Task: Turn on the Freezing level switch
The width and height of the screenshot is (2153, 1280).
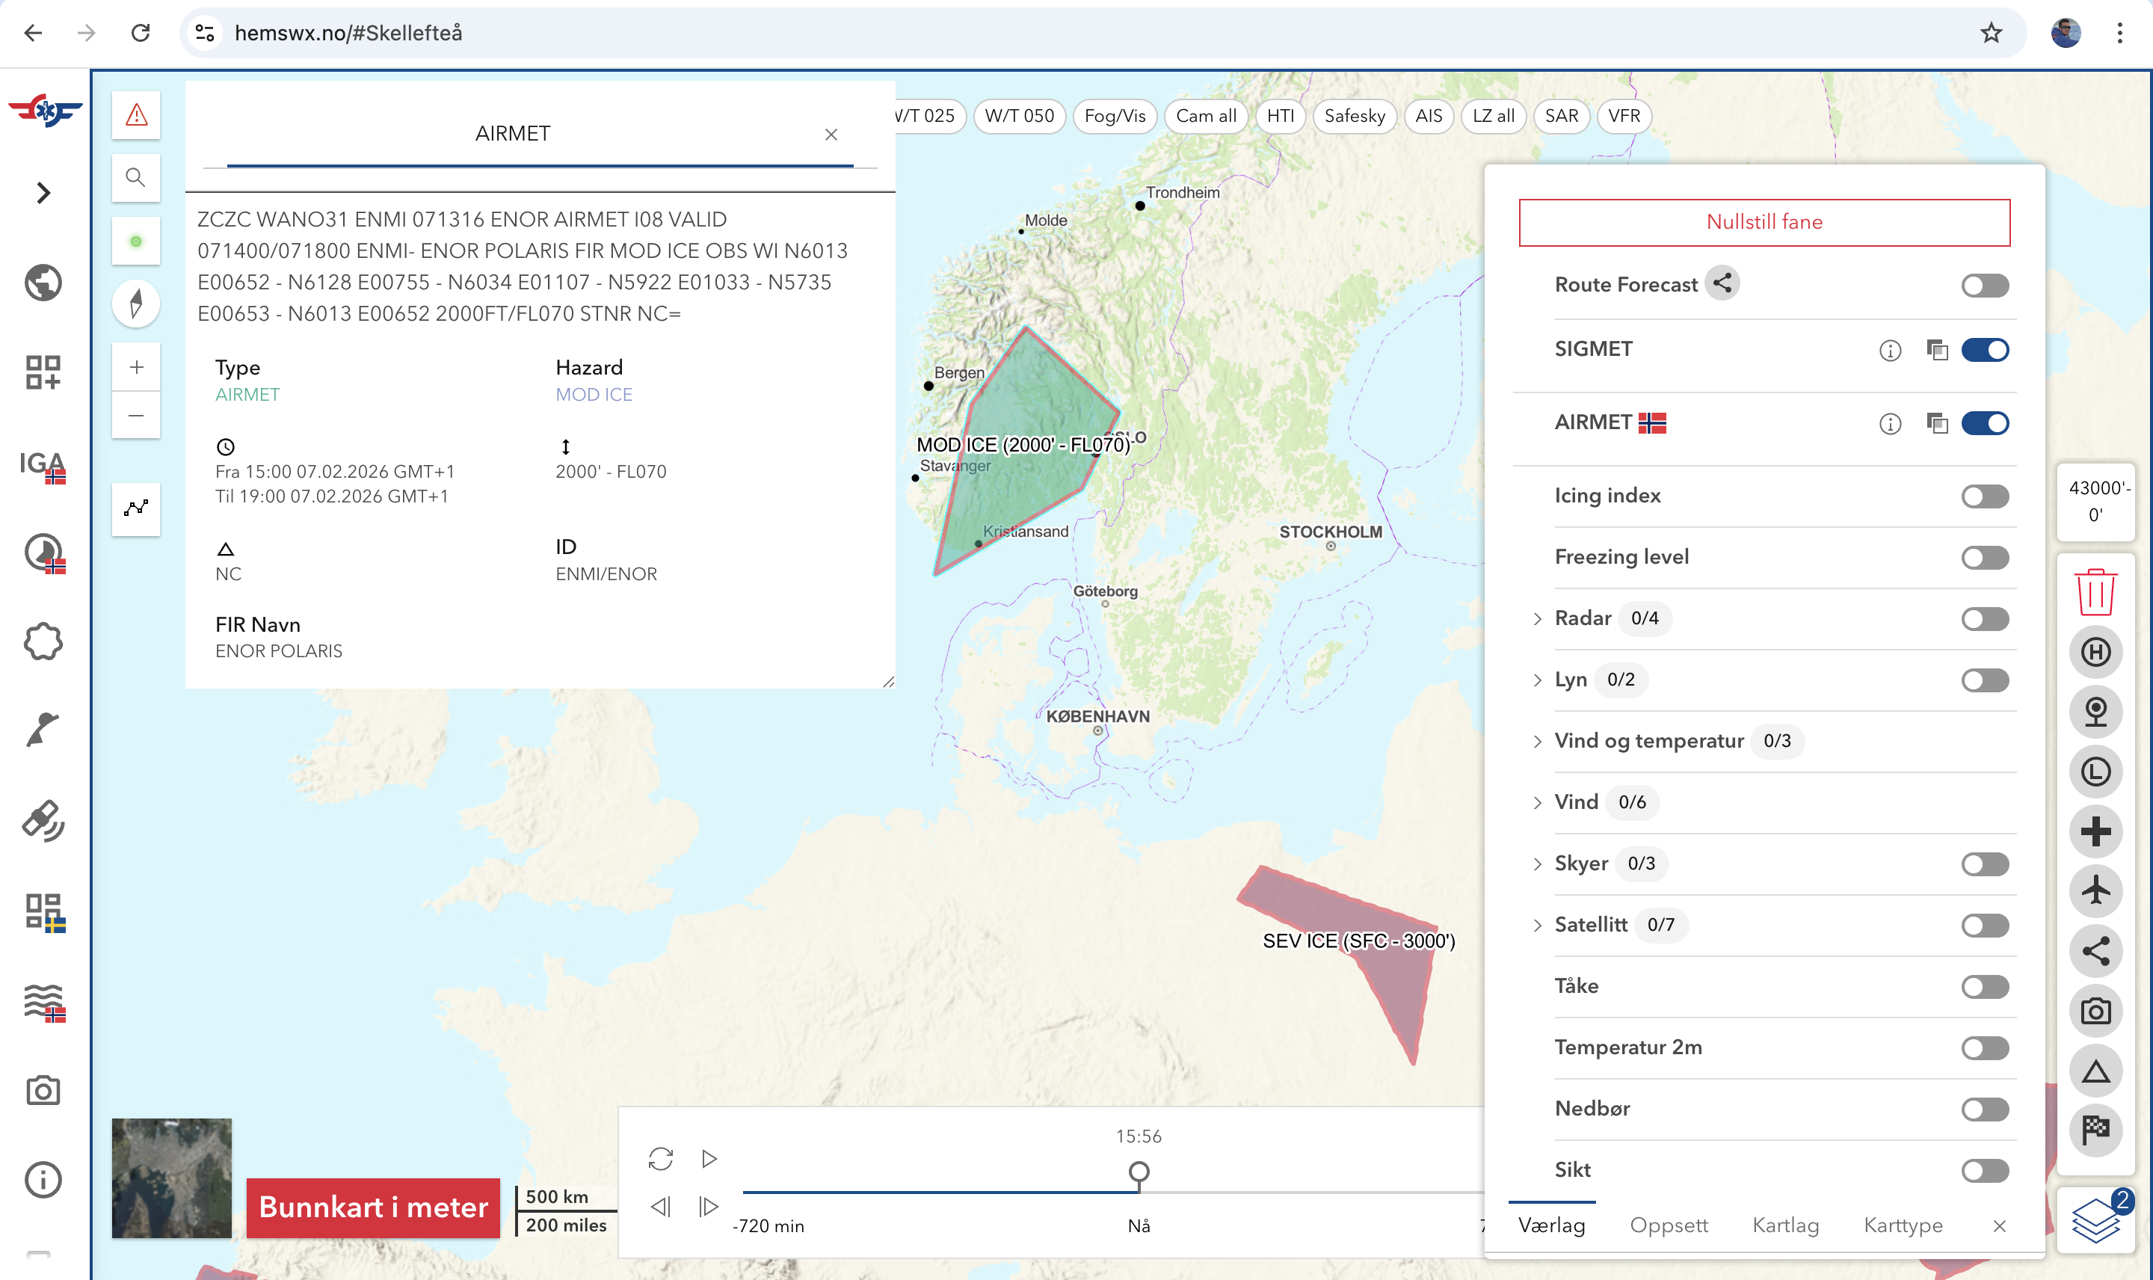Action: [1984, 557]
